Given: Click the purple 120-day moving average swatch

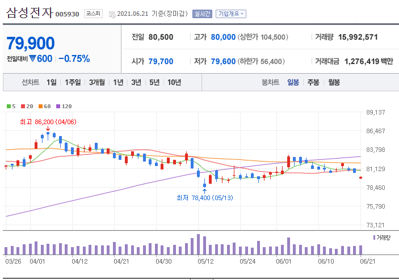Looking at the screenshot, I should tap(58, 106).
